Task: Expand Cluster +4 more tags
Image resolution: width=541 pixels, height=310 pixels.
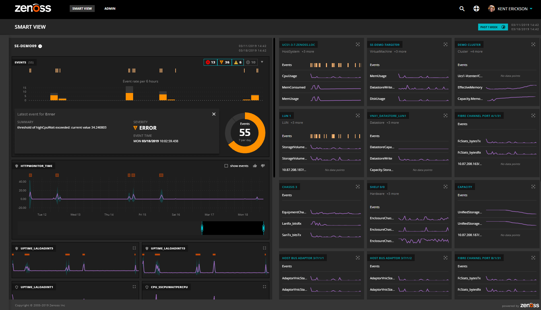Action: (x=476, y=51)
